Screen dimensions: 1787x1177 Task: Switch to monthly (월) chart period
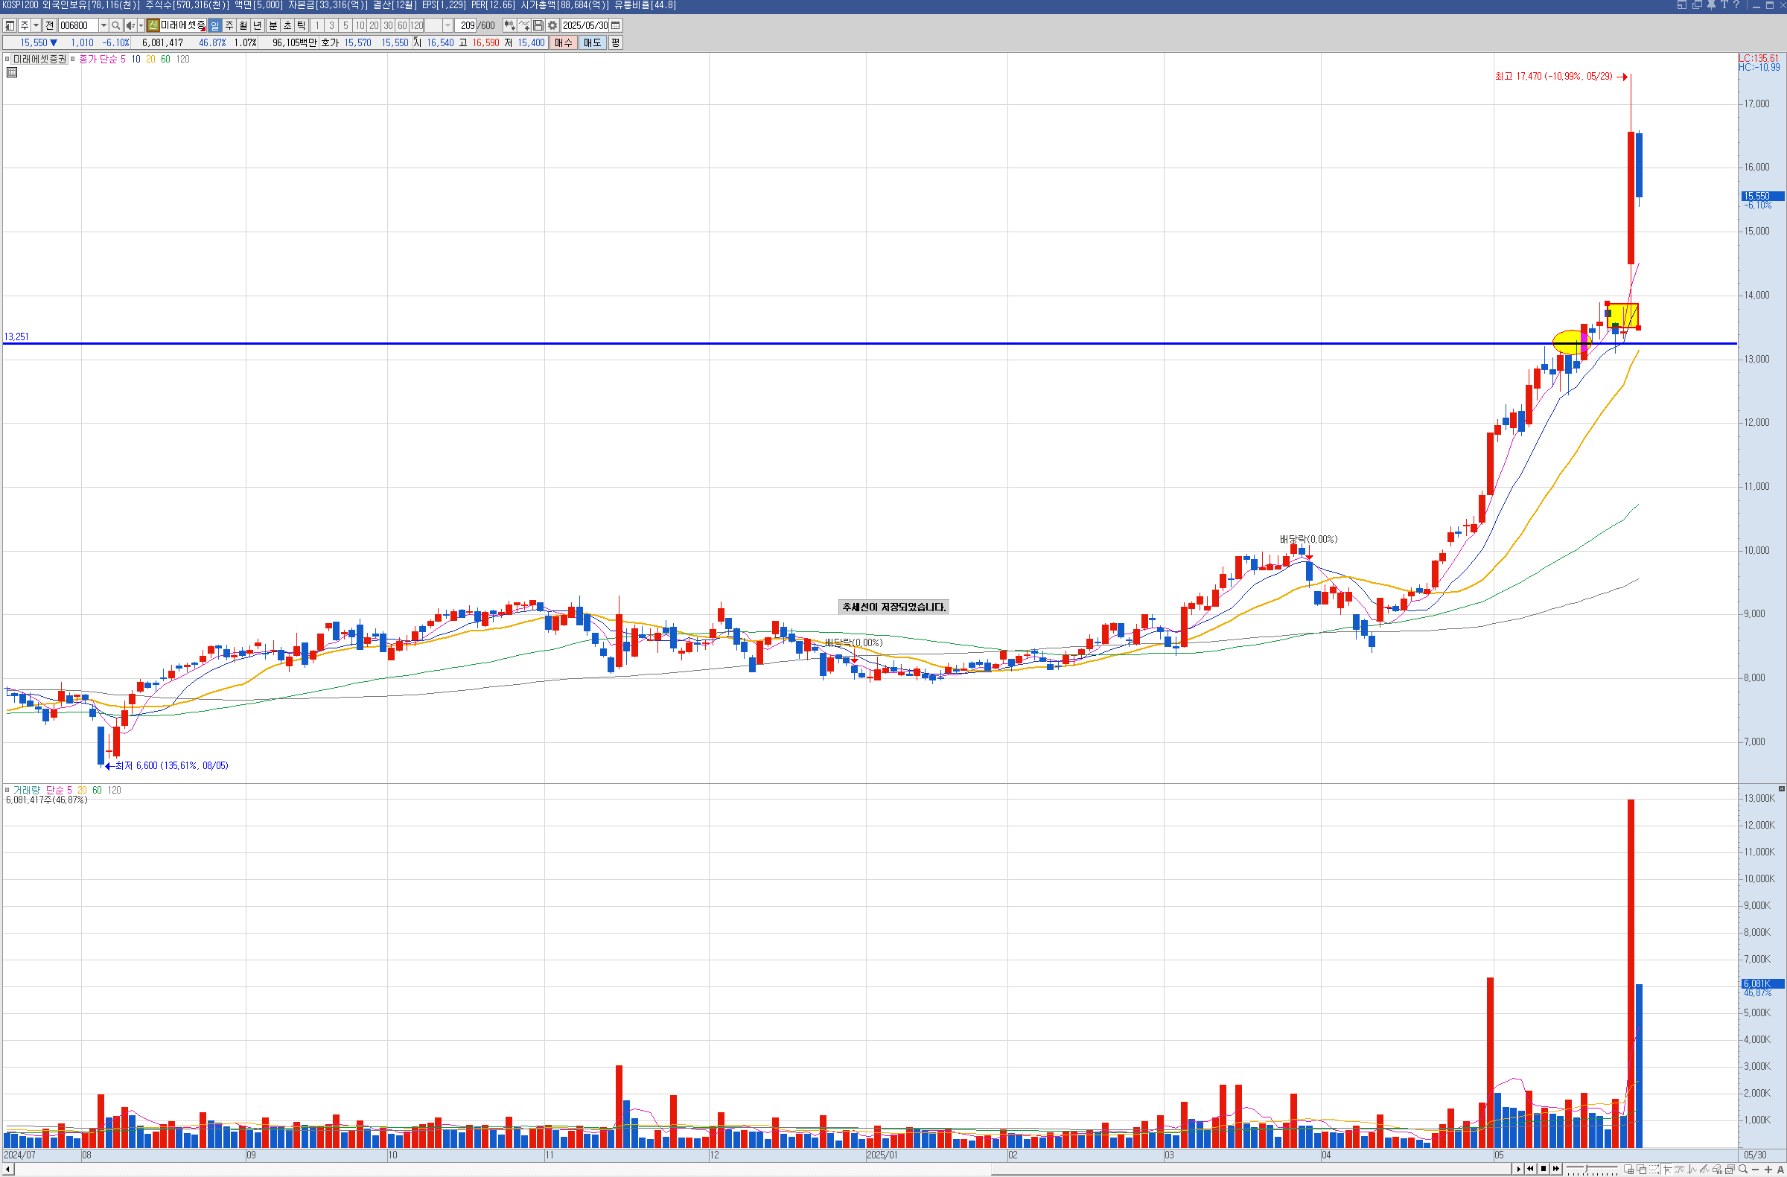coord(243,25)
